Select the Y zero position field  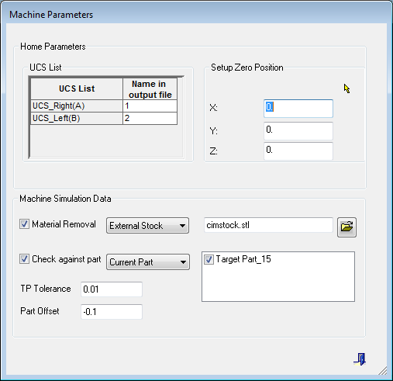(x=298, y=131)
